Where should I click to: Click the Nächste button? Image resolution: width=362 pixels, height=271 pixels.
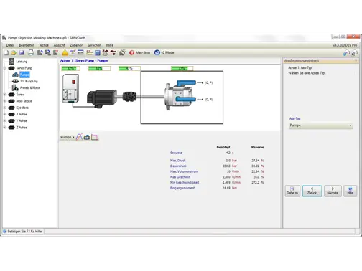pyautogui.click(x=333, y=191)
